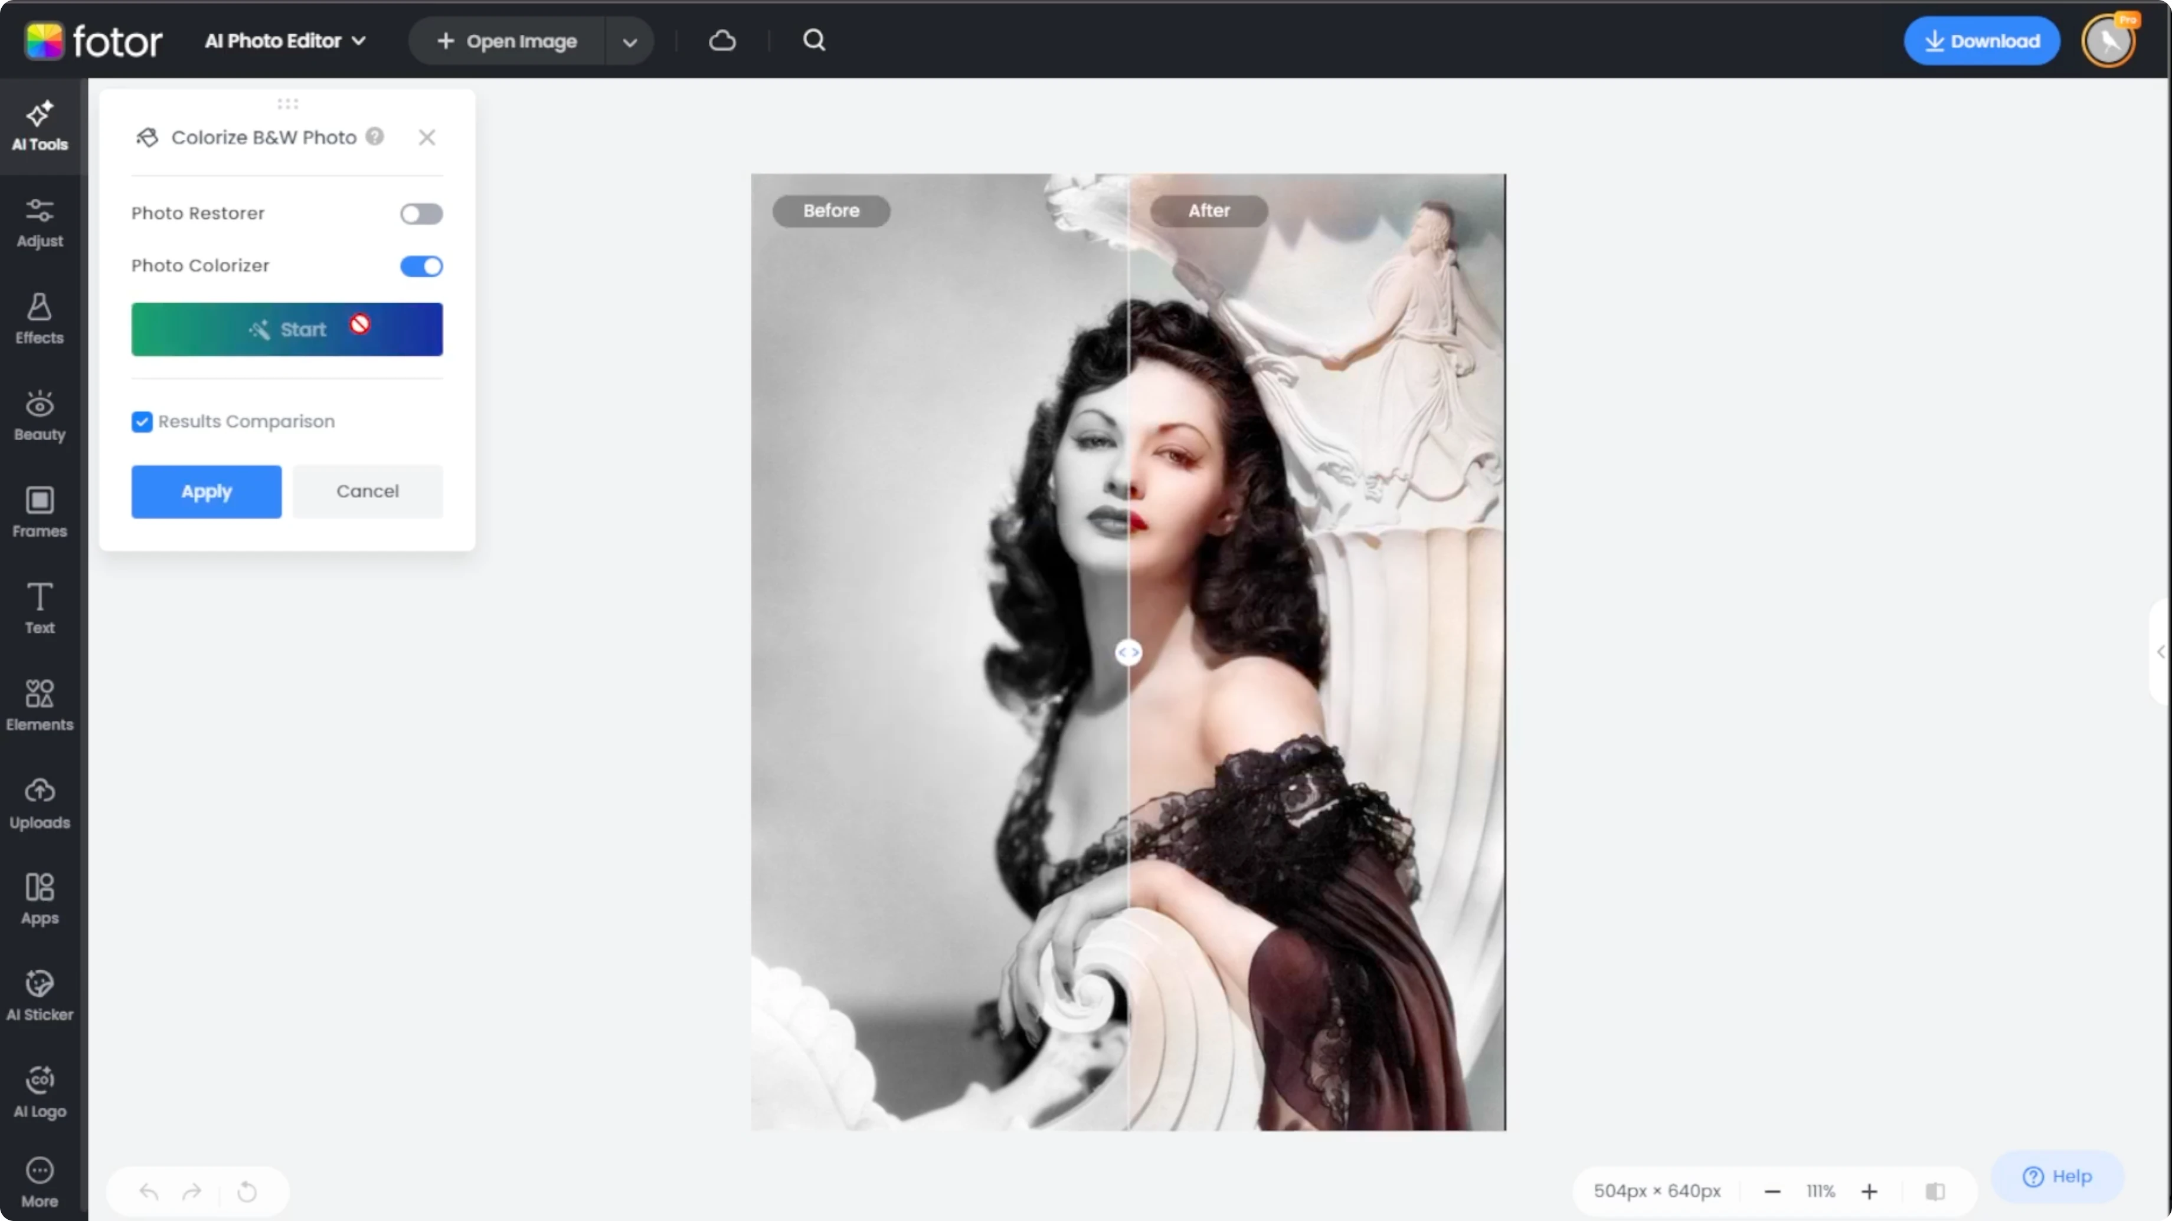Click the Open Image button

508,41
